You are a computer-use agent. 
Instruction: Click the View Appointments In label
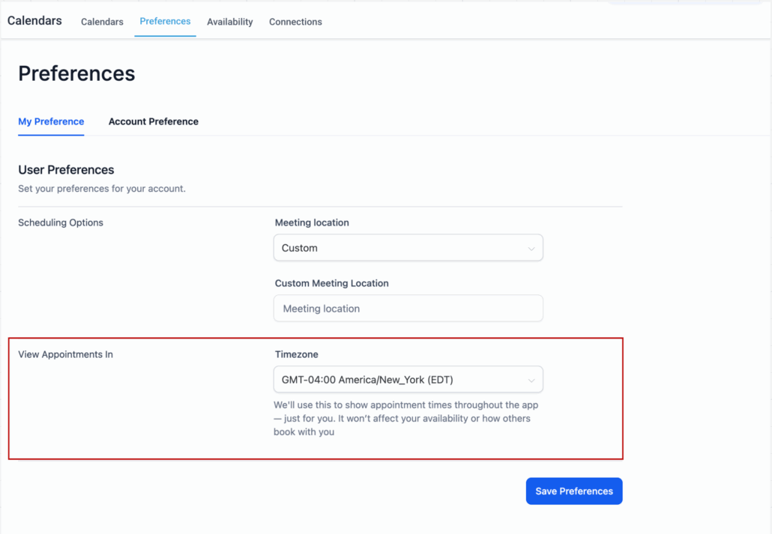pyautogui.click(x=65, y=354)
